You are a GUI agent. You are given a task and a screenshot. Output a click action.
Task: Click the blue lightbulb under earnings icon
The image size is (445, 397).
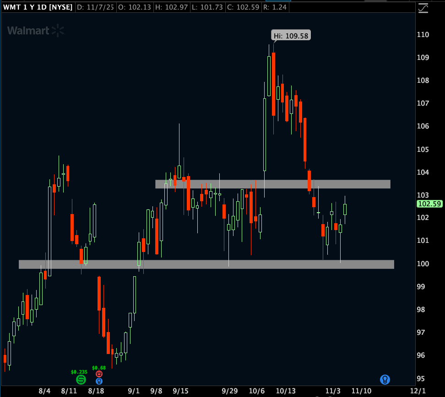(99, 381)
